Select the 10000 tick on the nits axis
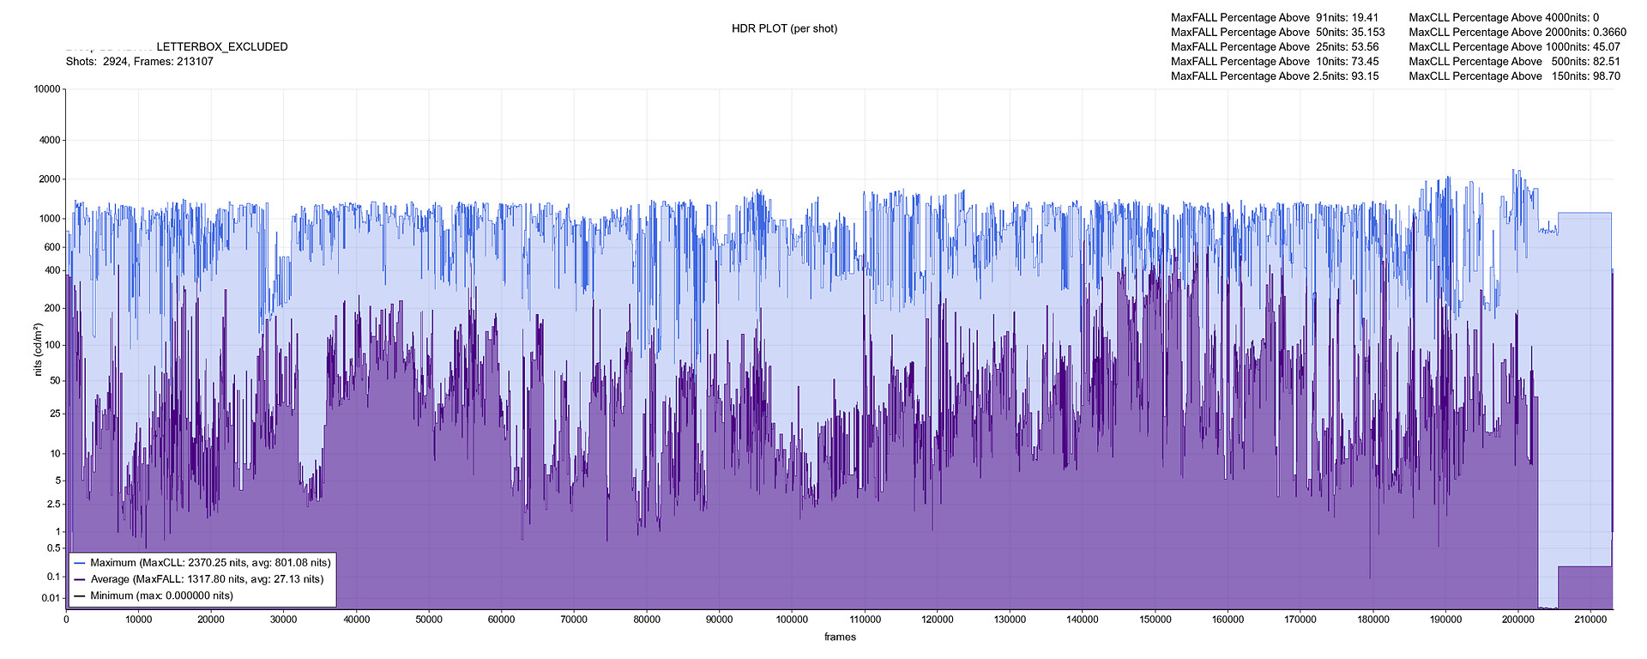Viewport: 1647px width, 659px height. pyautogui.click(x=46, y=89)
